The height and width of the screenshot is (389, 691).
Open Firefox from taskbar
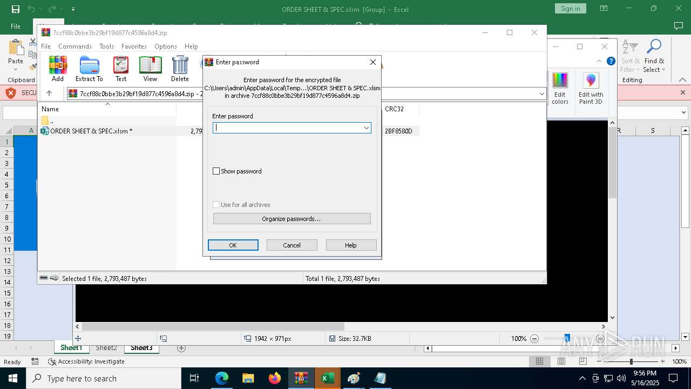tap(274, 378)
